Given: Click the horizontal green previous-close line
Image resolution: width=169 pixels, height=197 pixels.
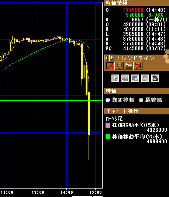Looking at the screenshot, I should click(51, 100).
